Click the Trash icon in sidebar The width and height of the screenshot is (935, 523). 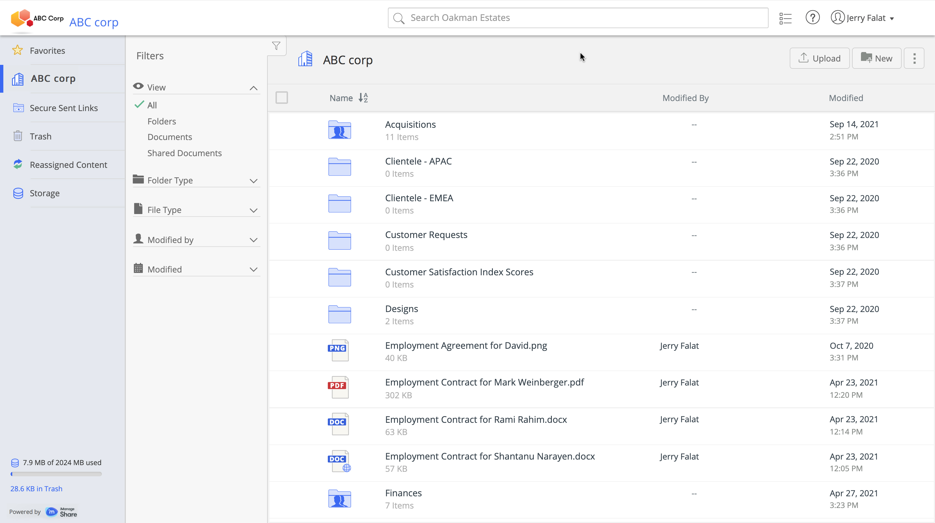pyautogui.click(x=17, y=136)
